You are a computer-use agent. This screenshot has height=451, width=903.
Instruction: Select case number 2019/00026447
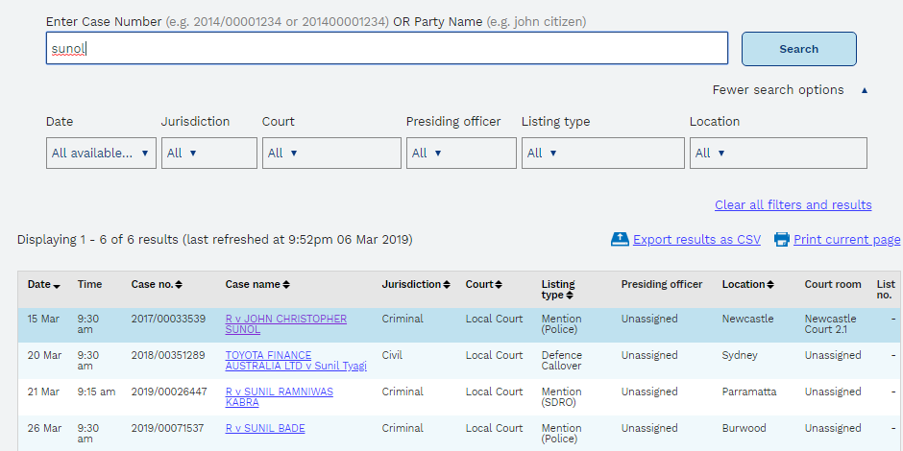coord(169,392)
